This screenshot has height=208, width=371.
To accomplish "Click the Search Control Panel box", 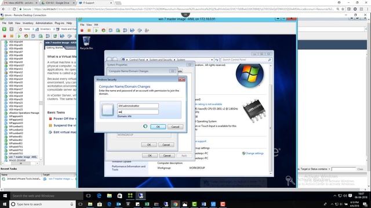I will (246, 60).
